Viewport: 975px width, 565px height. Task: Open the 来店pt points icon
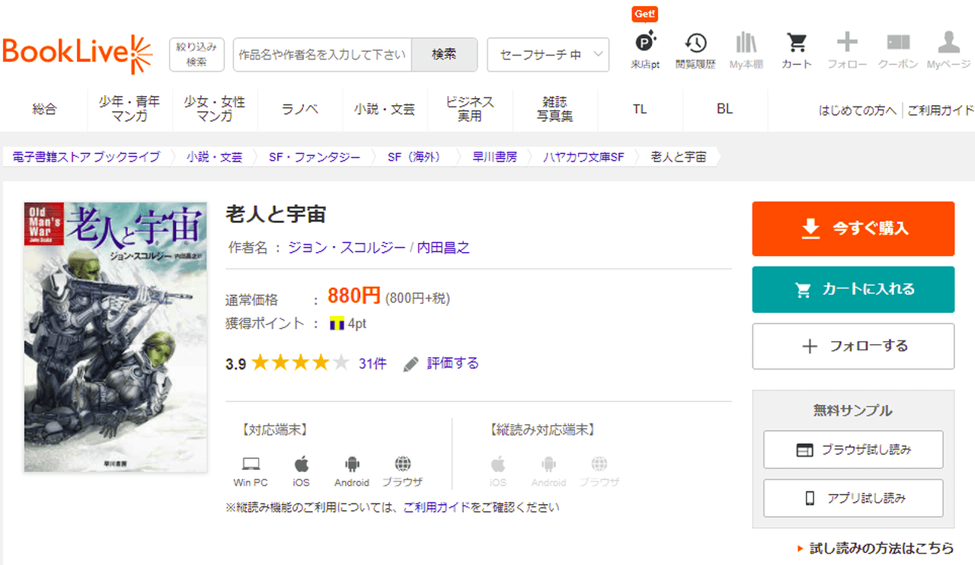pos(645,43)
